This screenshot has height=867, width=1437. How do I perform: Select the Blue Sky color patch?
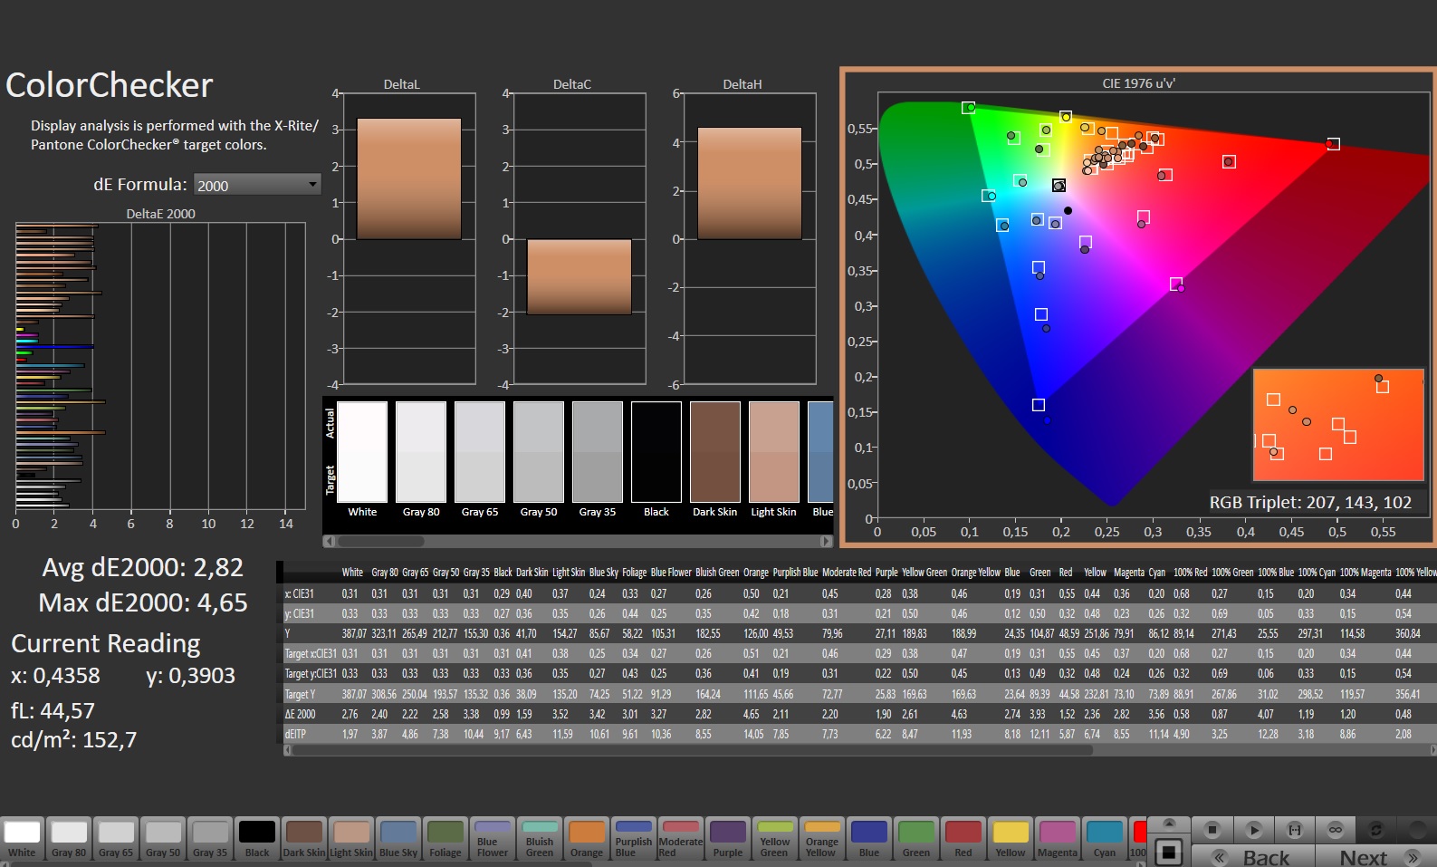tap(398, 838)
